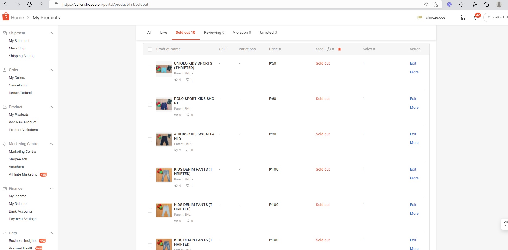Select the Sold out 10 tab
This screenshot has width=508, height=250.
[185, 32]
